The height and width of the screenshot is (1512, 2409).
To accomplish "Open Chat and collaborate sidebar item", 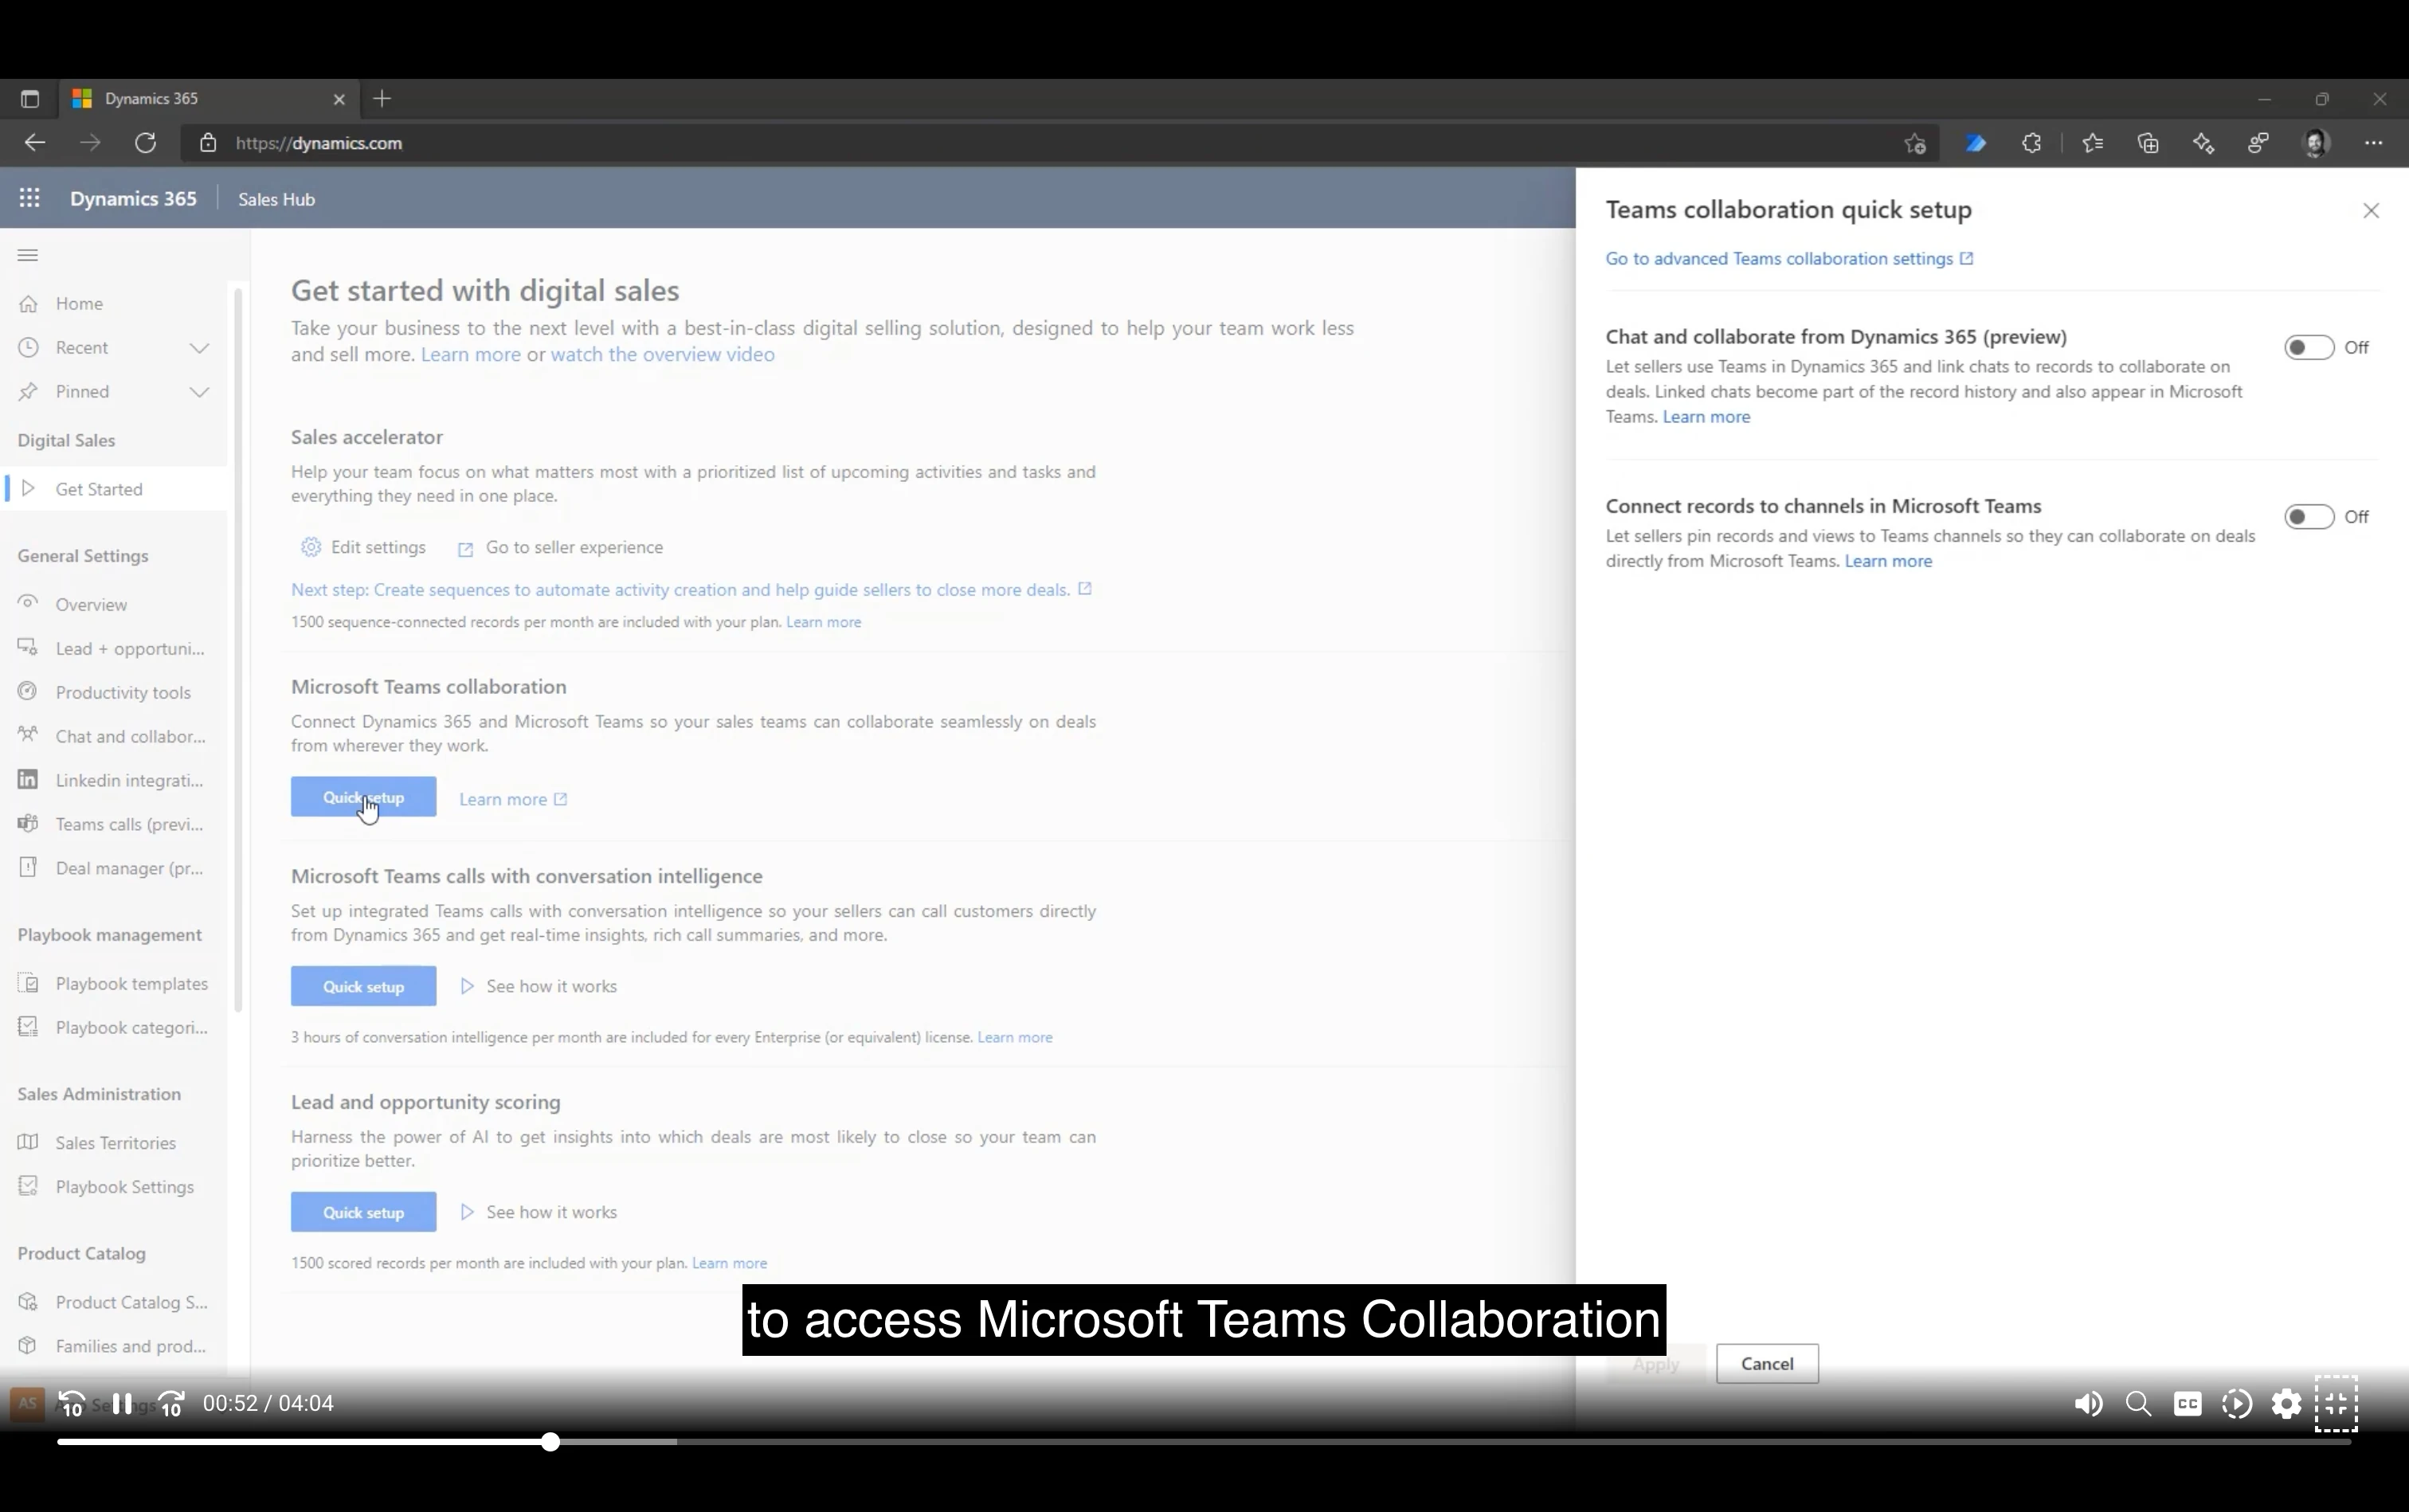I will coord(114,736).
